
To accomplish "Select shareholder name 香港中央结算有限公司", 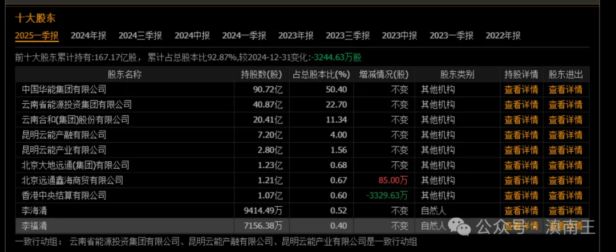I will pyautogui.click(x=64, y=196).
